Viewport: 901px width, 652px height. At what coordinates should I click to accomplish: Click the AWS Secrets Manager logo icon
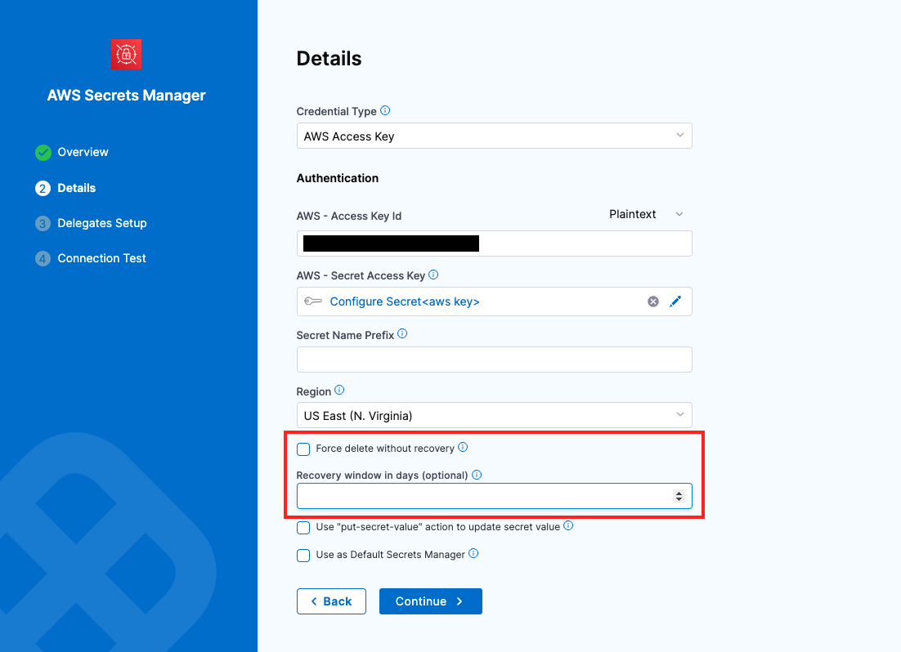coord(126,54)
